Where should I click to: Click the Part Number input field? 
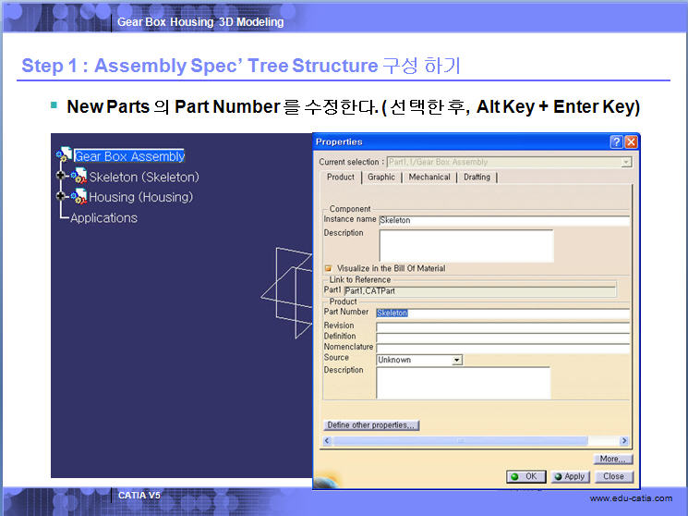tap(502, 313)
